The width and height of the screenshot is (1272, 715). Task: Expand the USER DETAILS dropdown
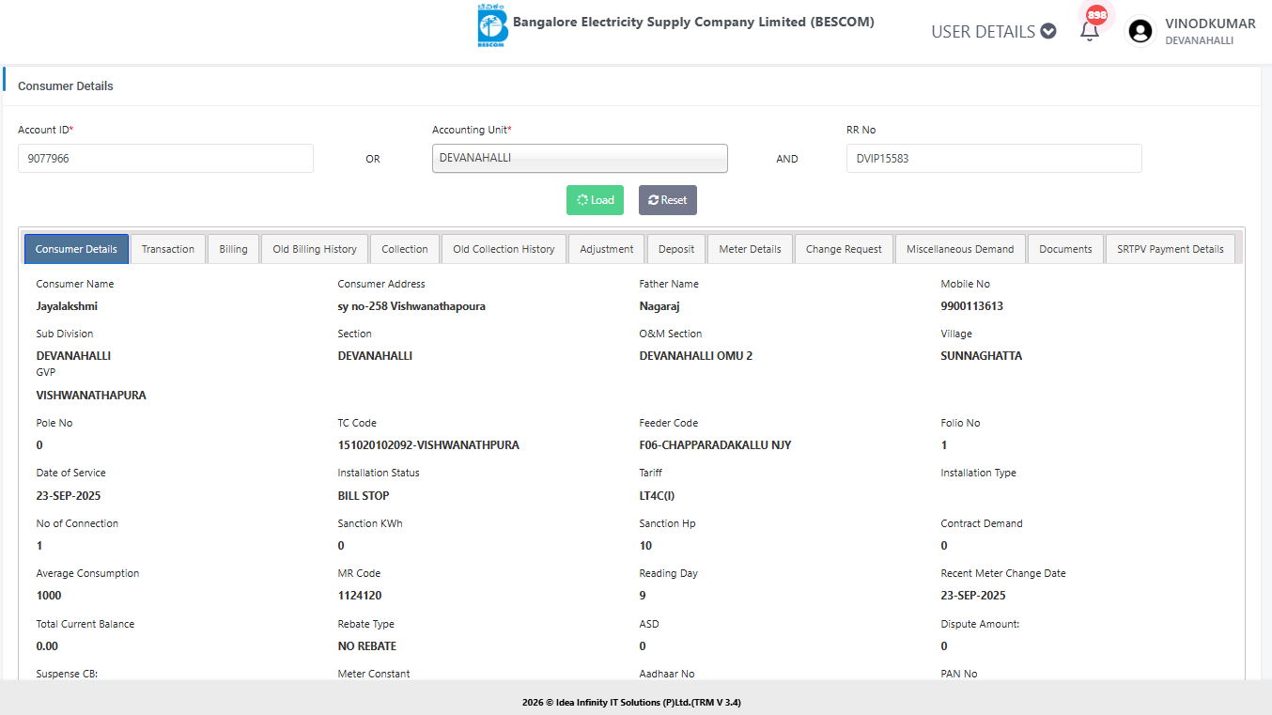click(x=993, y=32)
